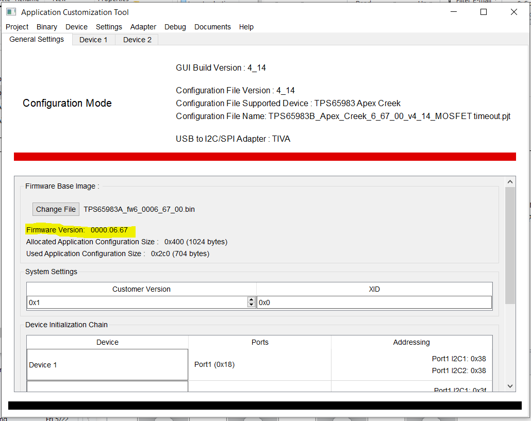Click the highlighted Firmware Version 0000.06.67 text

77,230
